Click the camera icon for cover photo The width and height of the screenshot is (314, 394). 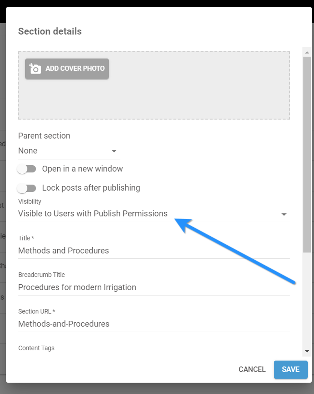35,68
